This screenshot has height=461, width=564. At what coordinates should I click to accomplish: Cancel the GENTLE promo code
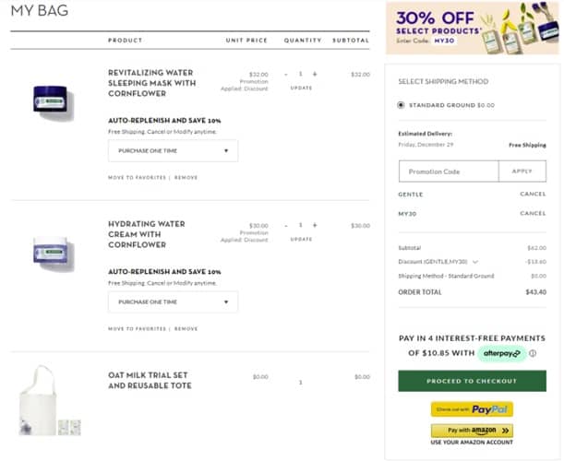(533, 195)
